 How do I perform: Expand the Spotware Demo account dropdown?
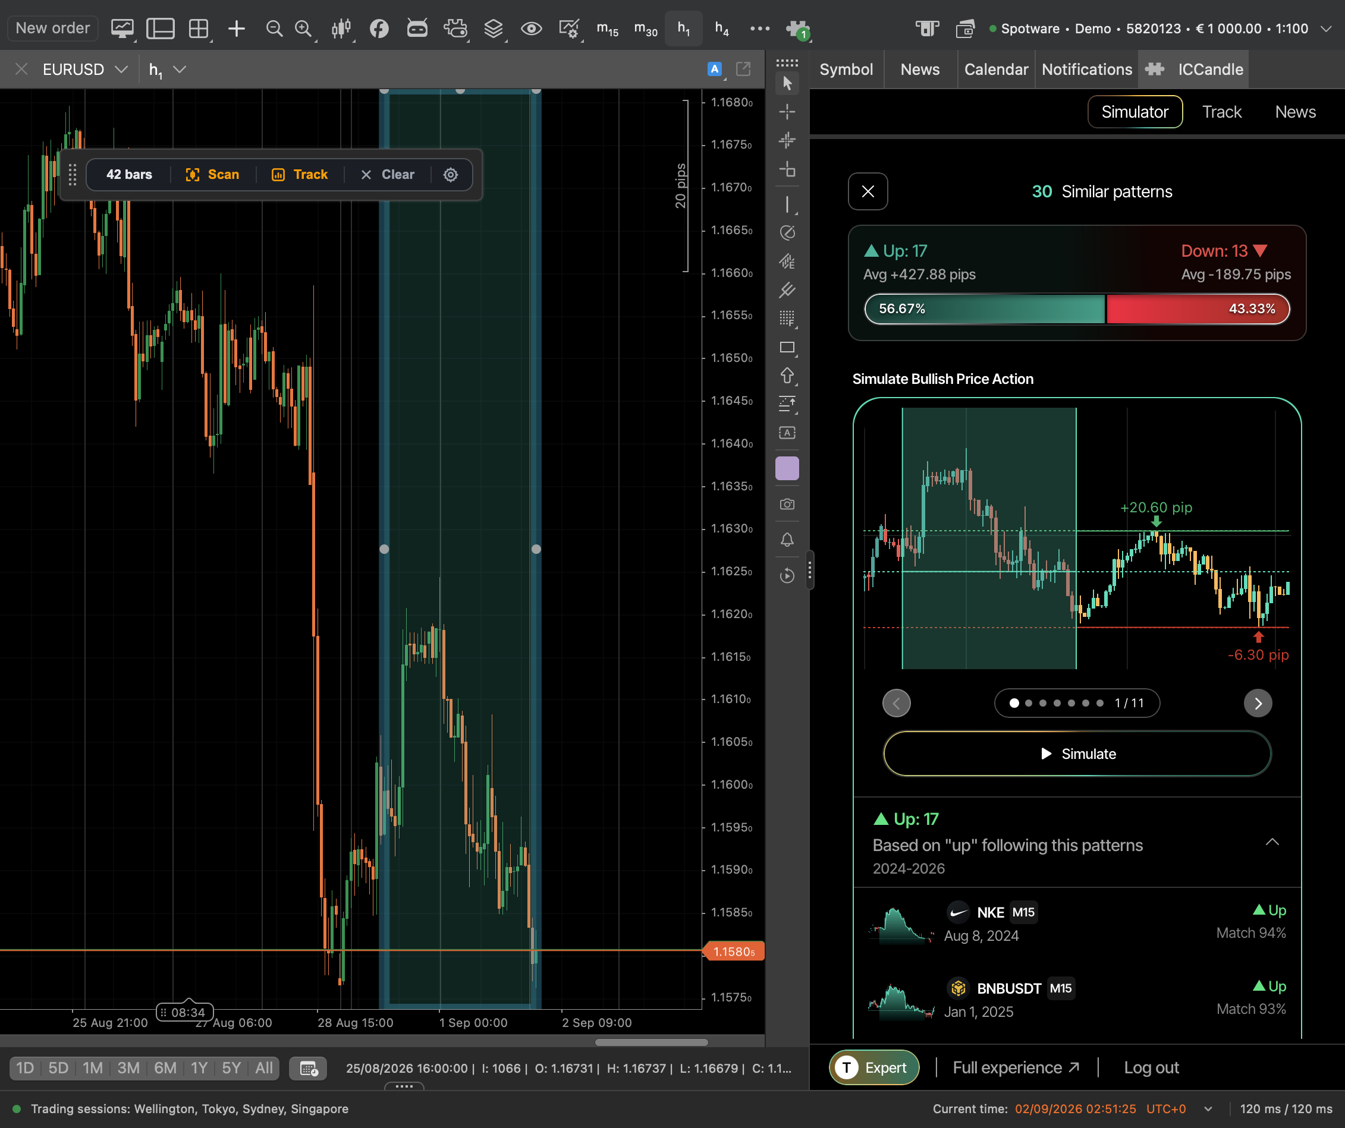click(x=1327, y=28)
